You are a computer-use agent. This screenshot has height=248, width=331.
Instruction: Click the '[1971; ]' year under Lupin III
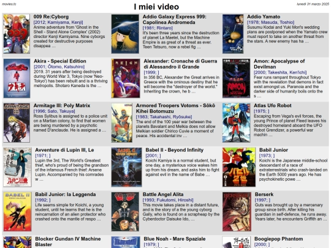pyautogui.click(x=43, y=156)
